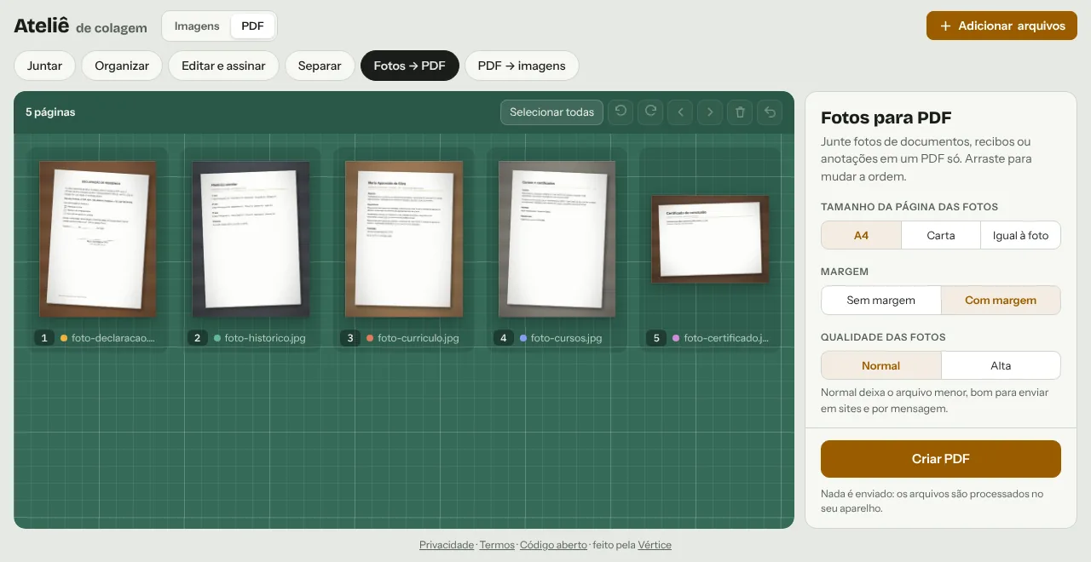Set photo quality to Alta
Screen dimensions: 1091x562
(1001, 366)
